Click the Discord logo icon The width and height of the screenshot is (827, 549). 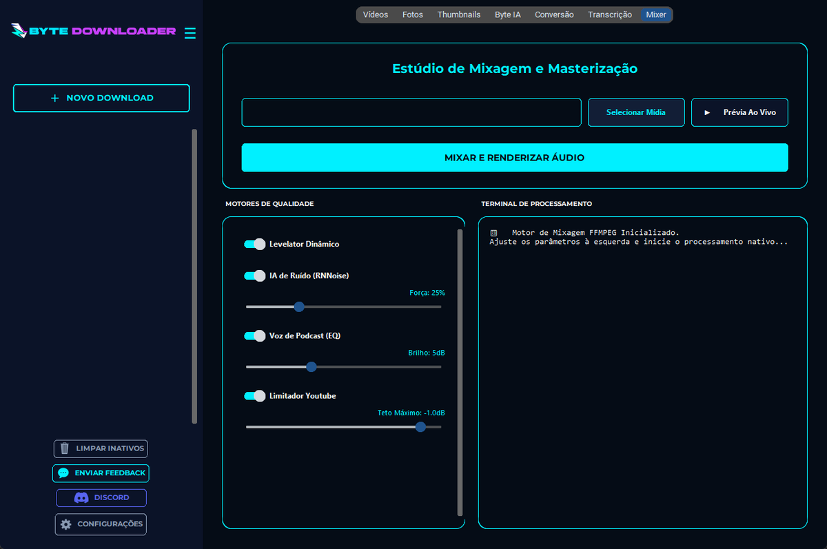(81, 497)
